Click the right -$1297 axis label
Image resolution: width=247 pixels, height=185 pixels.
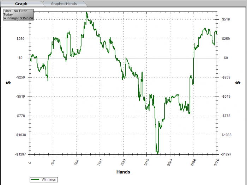point(226,154)
